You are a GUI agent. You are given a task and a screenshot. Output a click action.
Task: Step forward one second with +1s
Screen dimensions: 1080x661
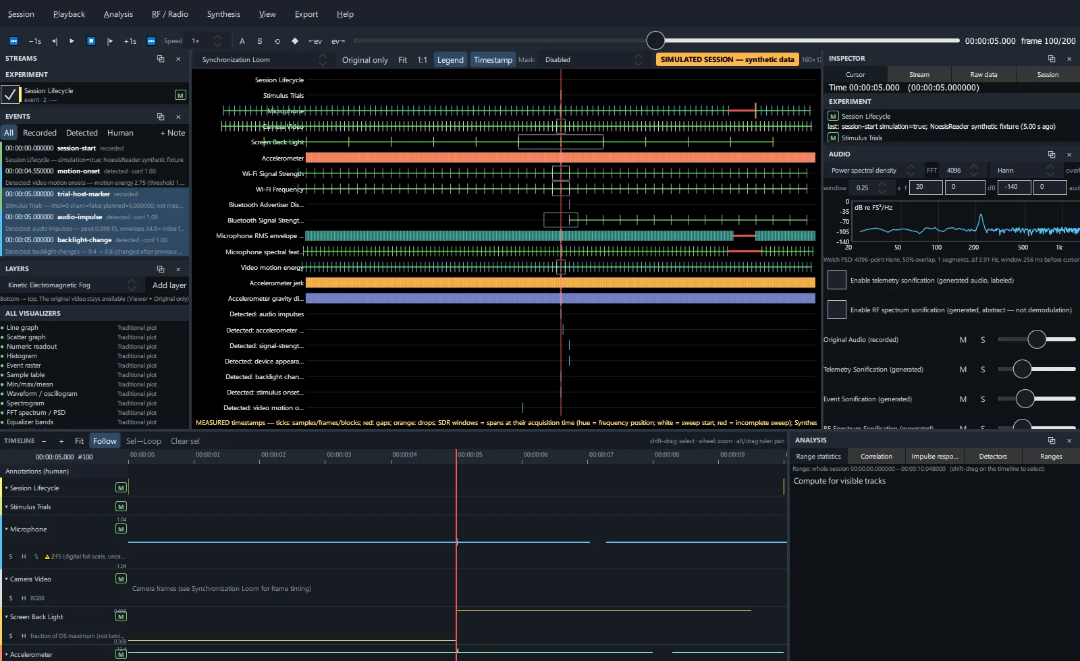130,41
